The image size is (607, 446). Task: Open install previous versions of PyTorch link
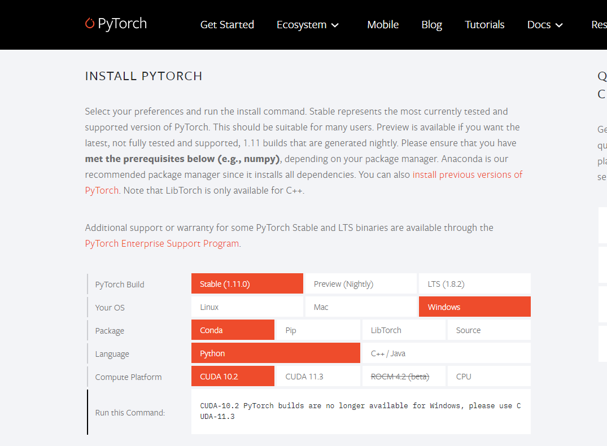point(467,174)
